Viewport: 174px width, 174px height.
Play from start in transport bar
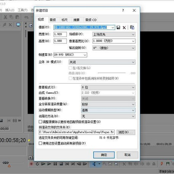pos(43,164)
